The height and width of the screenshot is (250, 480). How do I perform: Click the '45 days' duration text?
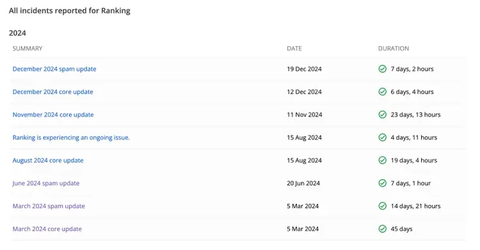tap(401, 229)
